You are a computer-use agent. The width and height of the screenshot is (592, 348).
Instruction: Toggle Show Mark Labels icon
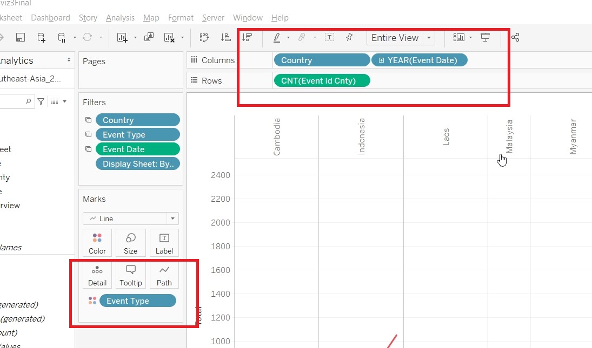tap(330, 38)
